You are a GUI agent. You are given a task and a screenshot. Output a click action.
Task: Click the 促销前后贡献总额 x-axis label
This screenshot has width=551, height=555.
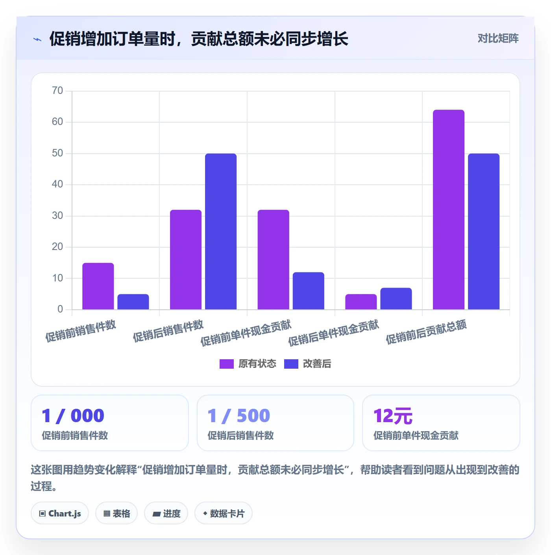click(426, 332)
